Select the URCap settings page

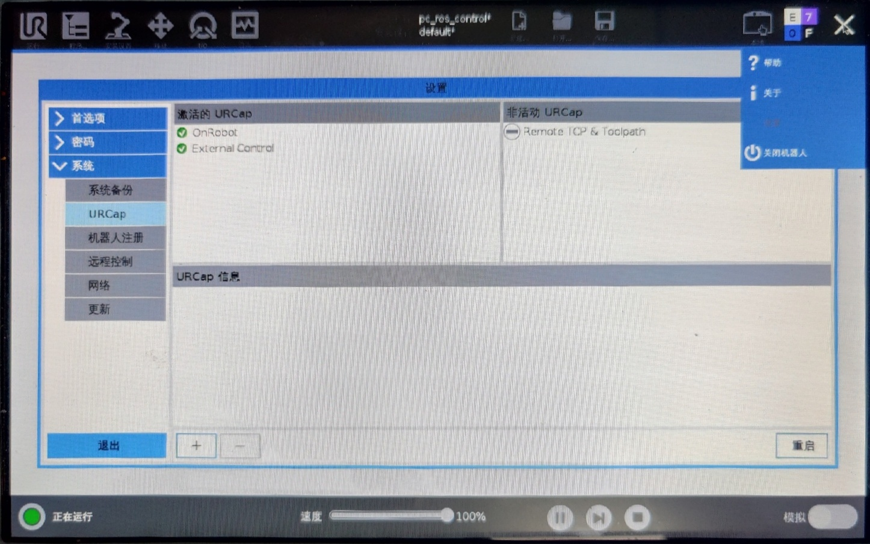click(x=116, y=214)
